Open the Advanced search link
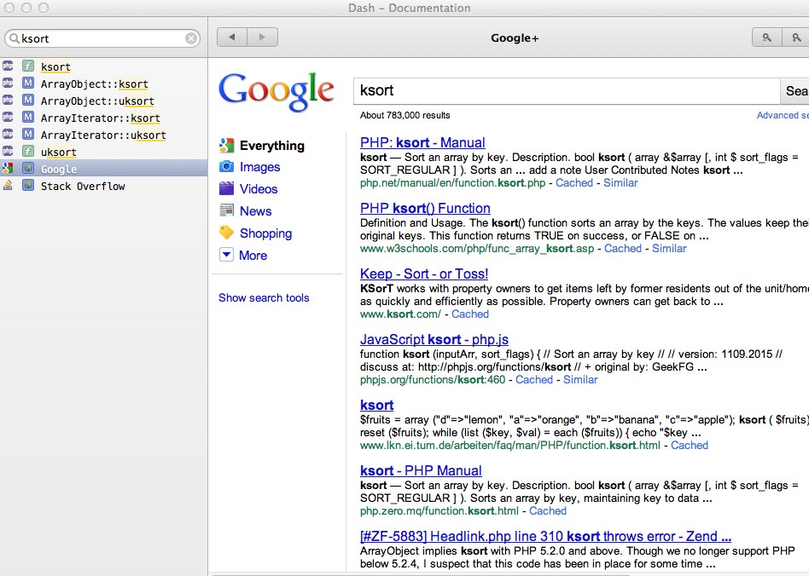Viewport: 809px width, 576px height. point(783,115)
